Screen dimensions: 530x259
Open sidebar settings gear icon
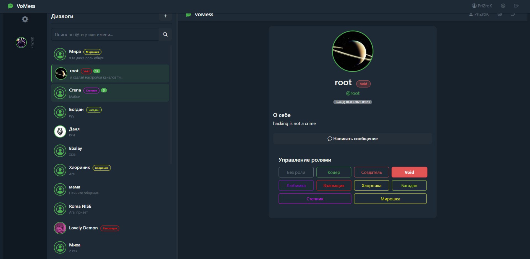pos(25,19)
